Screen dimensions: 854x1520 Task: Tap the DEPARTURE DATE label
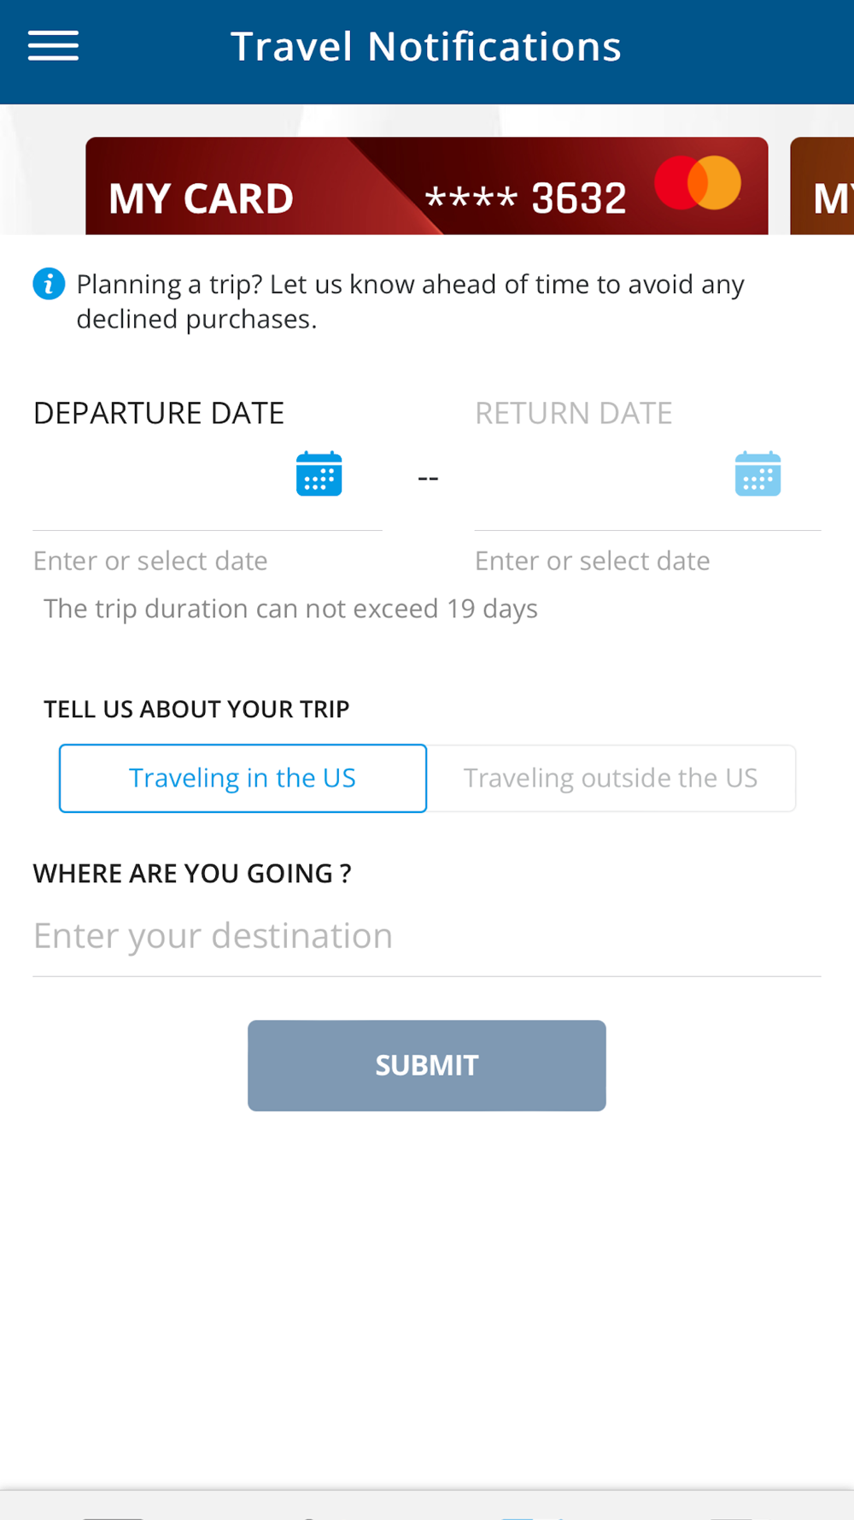point(158,414)
